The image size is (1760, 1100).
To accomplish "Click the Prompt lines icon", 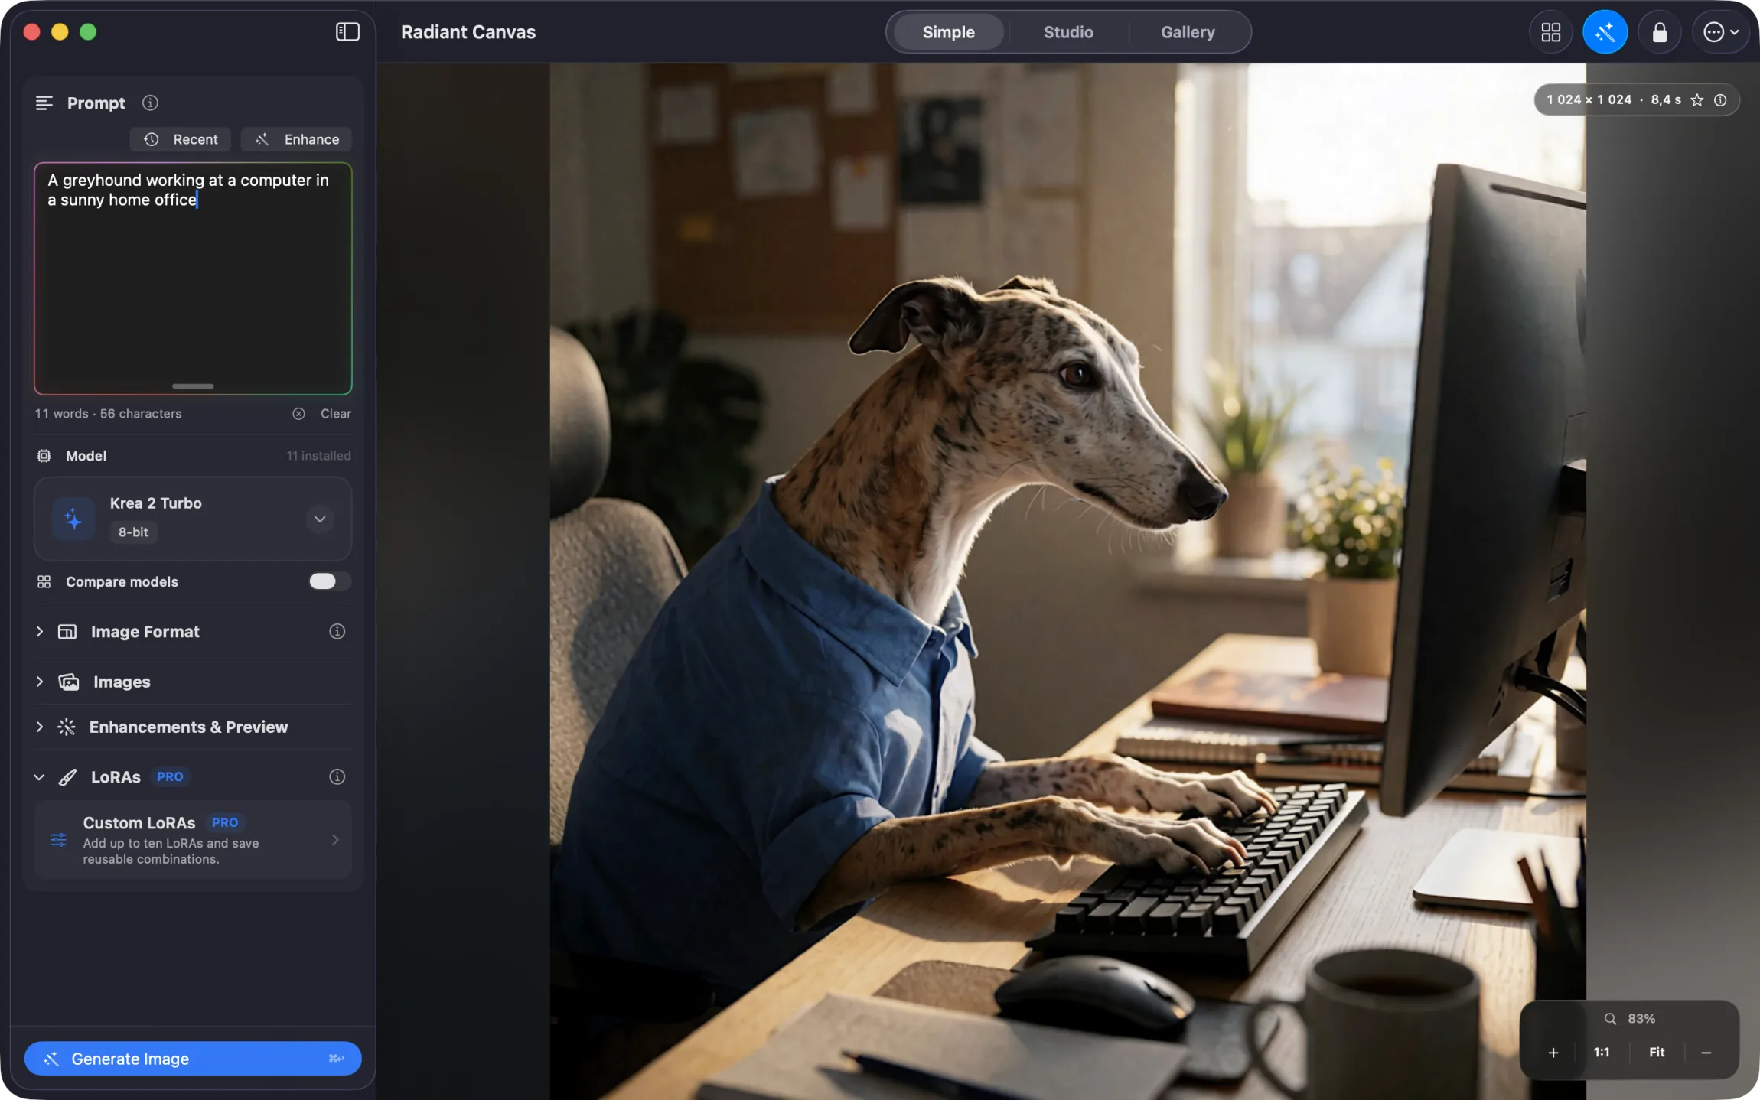I will coord(44,103).
